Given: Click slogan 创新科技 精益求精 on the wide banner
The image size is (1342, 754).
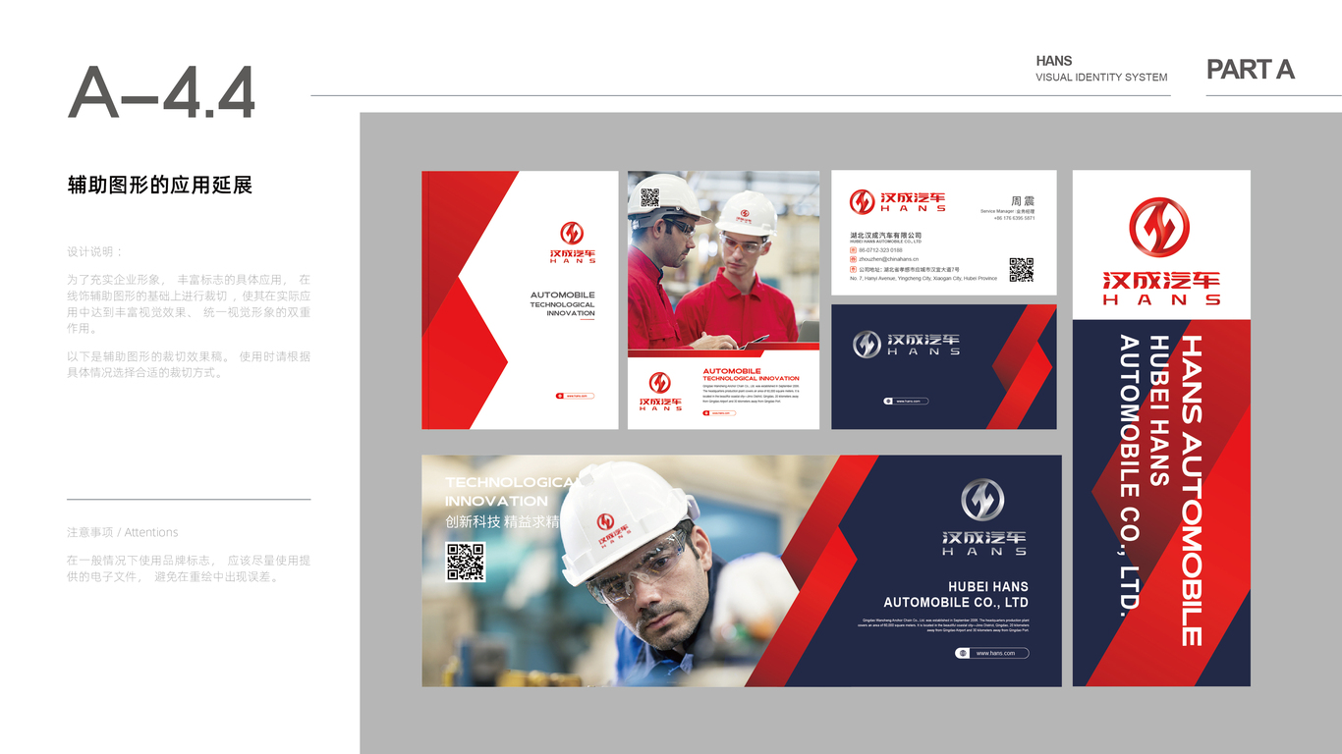Looking at the screenshot, I should pos(502,522).
